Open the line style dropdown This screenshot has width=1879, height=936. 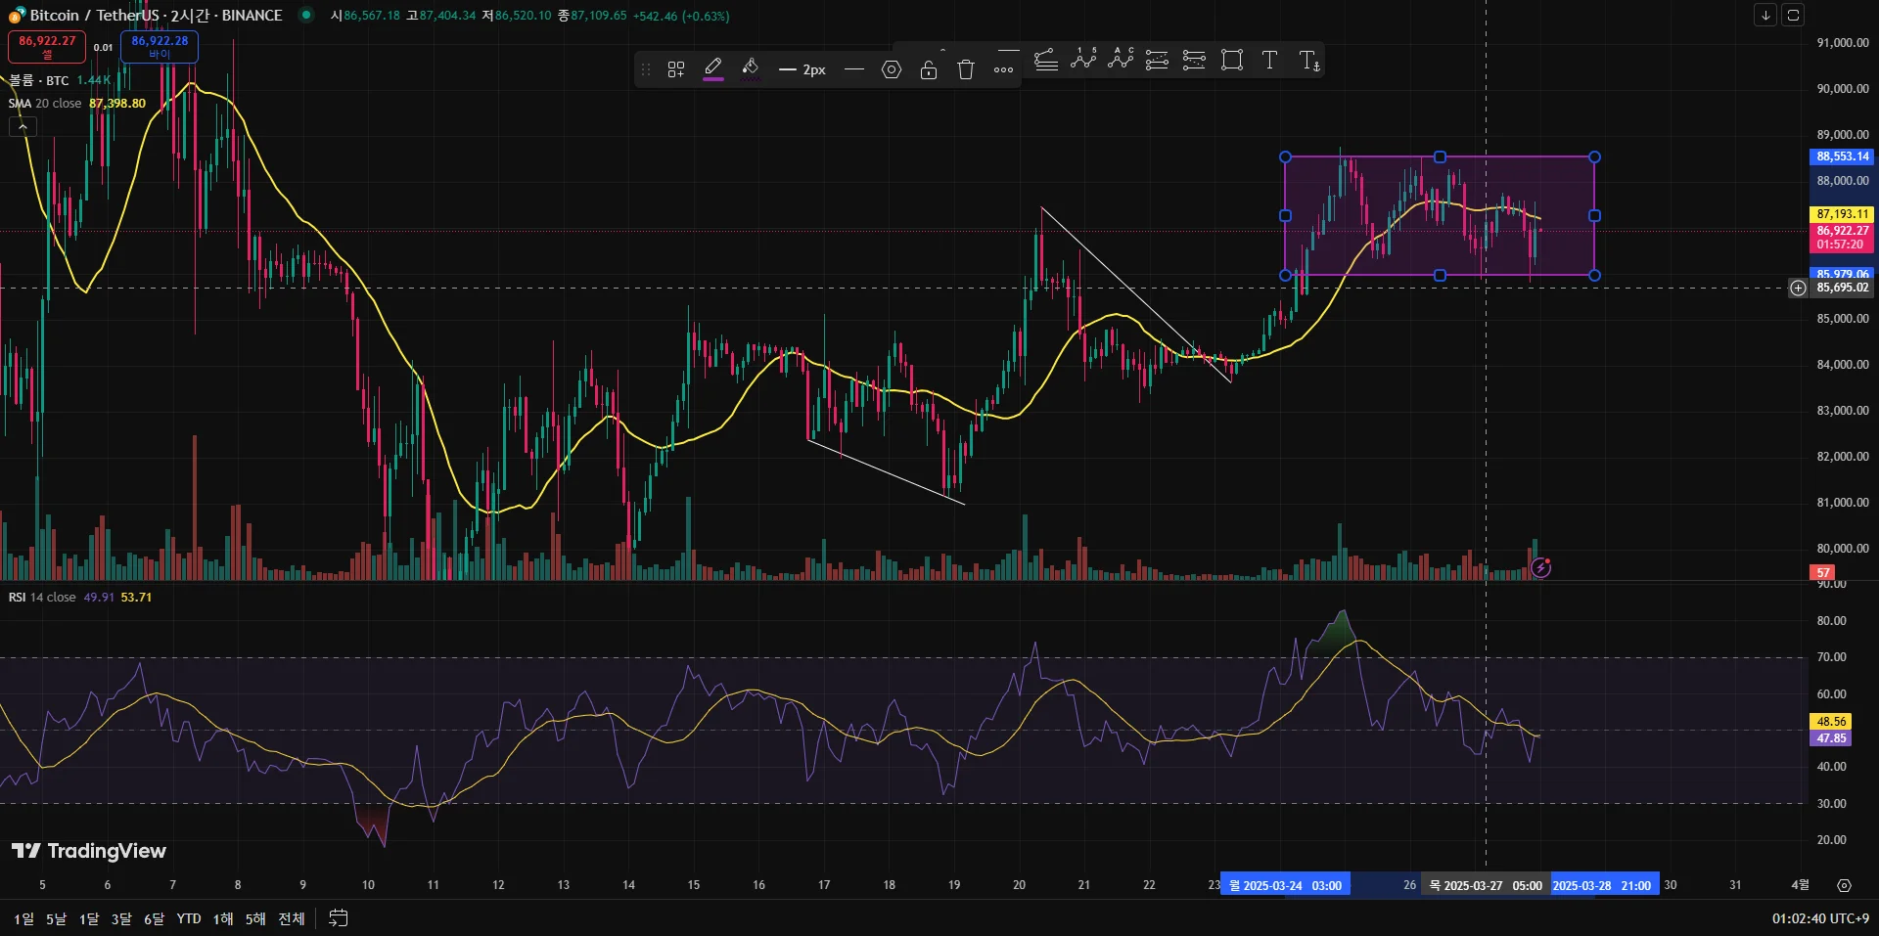click(854, 69)
